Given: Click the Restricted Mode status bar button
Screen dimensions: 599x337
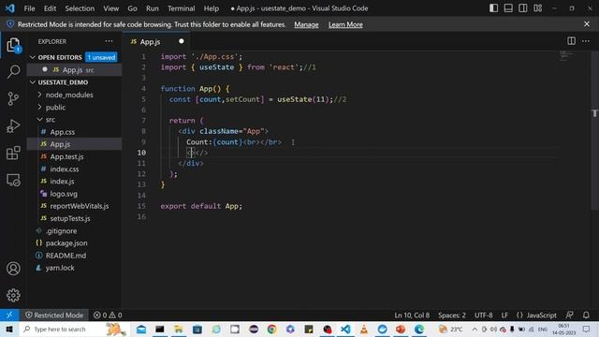Looking at the screenshot, I should pyautogui.click(x=54, y=315).
